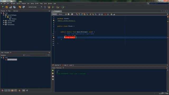Click the Shift Line Right icon in the editor toolbar
Viewport: 169px width, 95px height.
pos(102,14)
